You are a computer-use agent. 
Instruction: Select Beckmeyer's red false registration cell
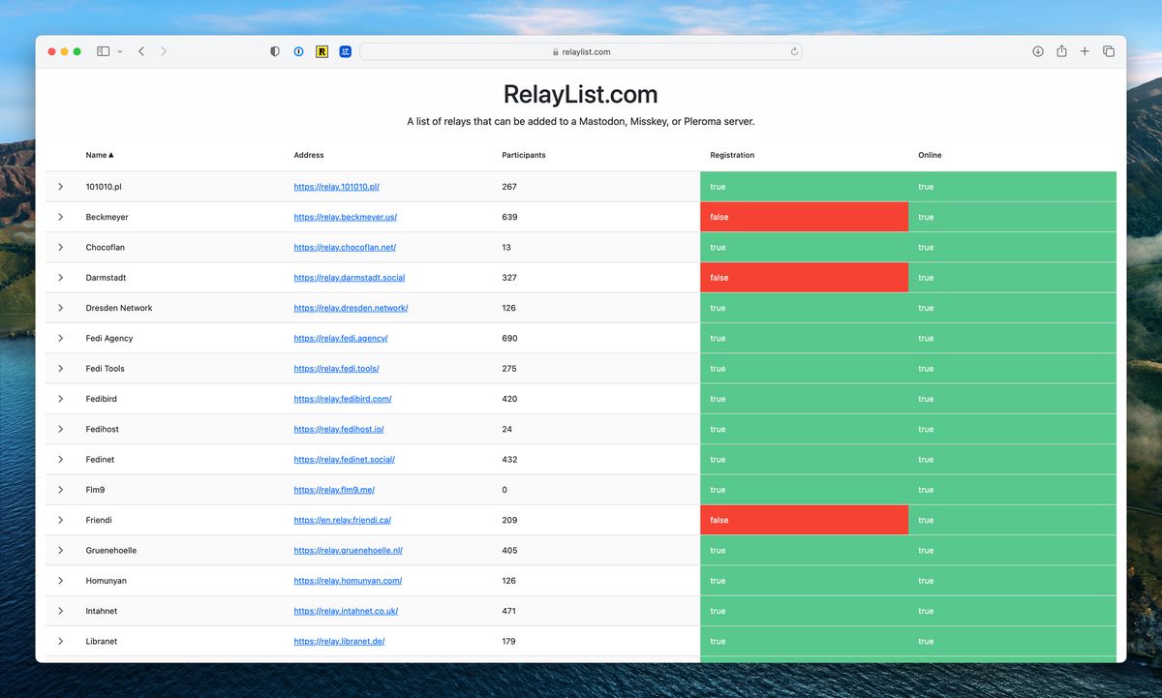(805, 217)
